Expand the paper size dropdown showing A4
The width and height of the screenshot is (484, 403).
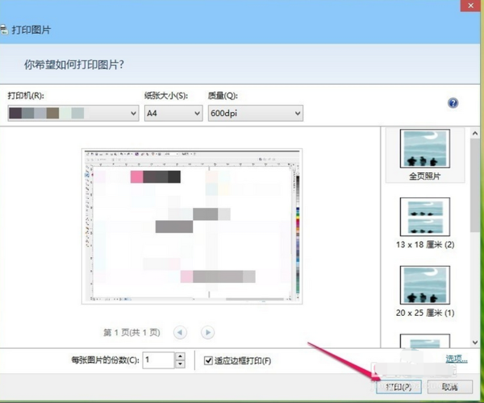click(x=173, y=114)
